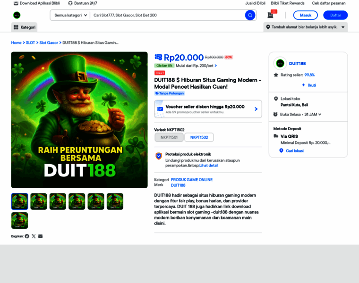Open PRODUK GAME ONLINE category link

[x=192, y=180]
